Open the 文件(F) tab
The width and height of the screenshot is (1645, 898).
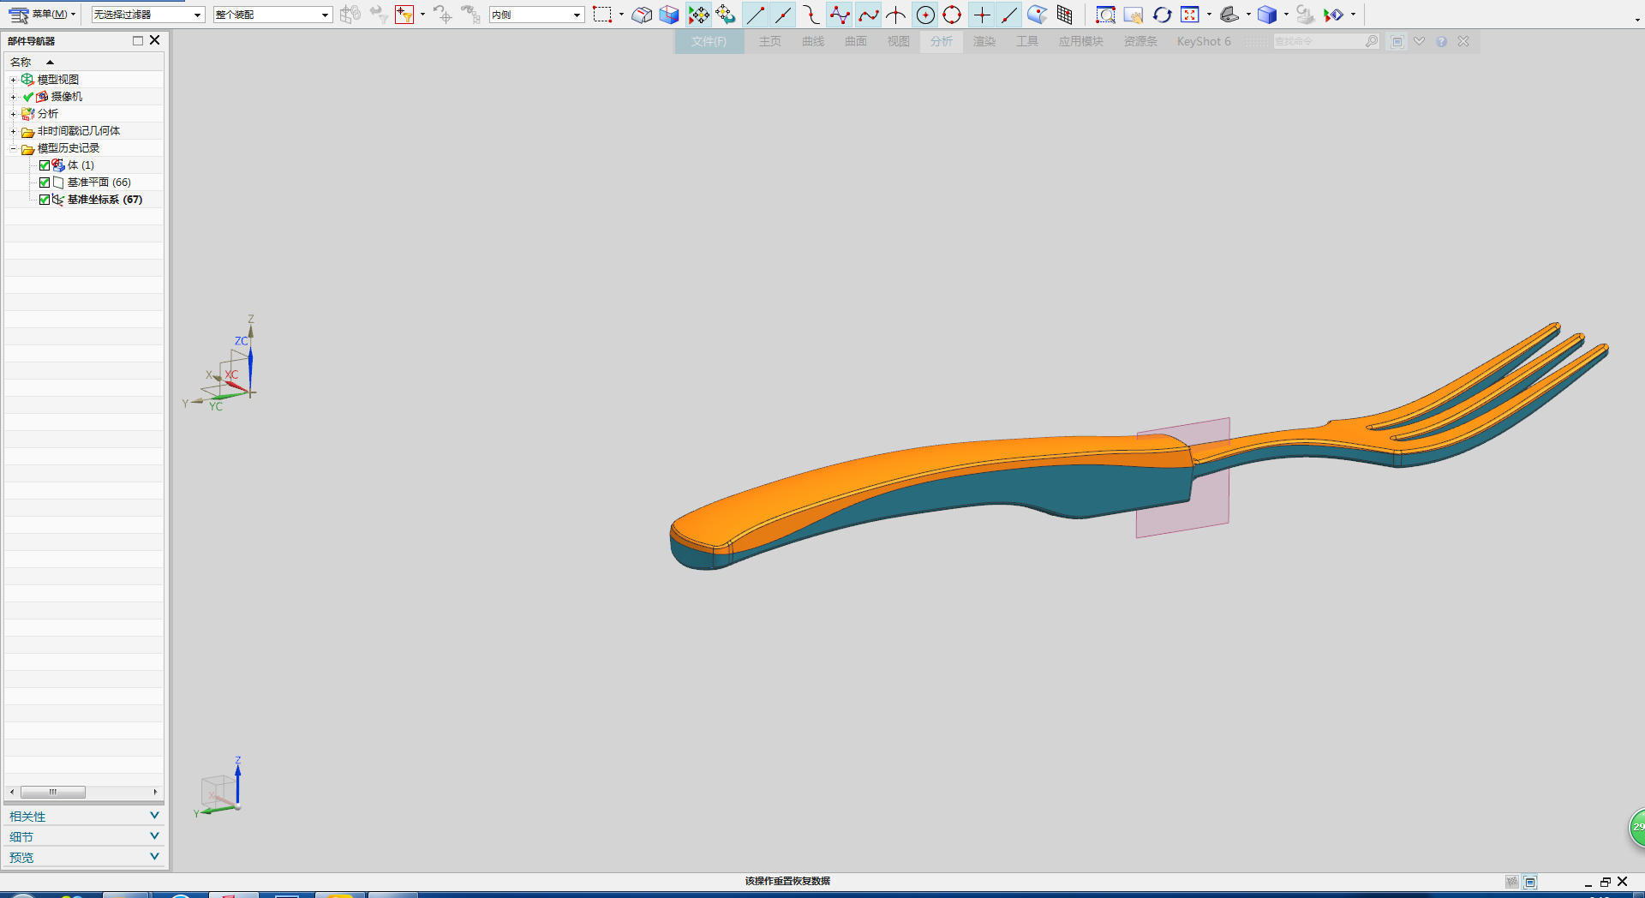click(x=709, y=41)
